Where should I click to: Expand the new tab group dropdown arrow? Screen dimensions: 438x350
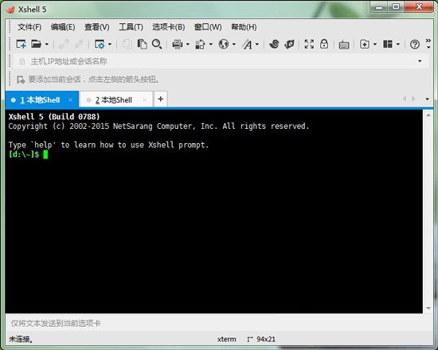(375, 44)
